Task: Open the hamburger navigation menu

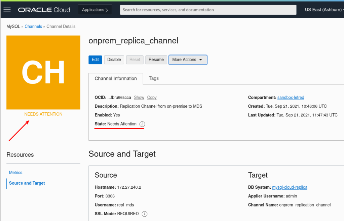Action: pyautogui.click(x=7, y=10)
